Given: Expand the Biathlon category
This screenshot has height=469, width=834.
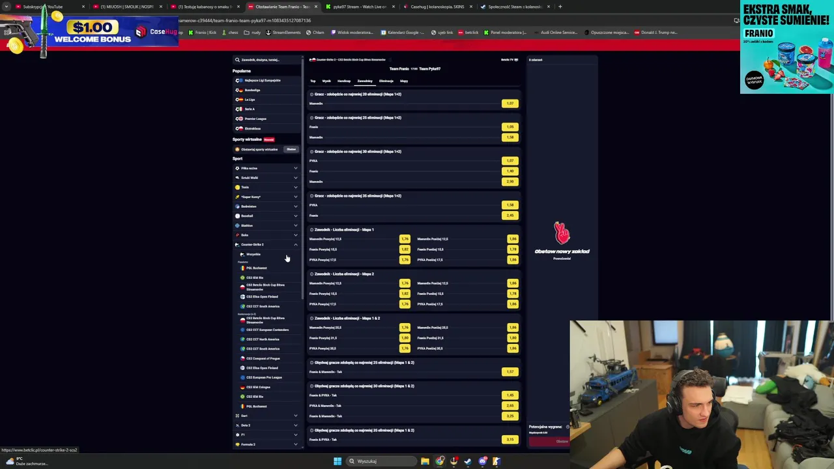Looking at the screenshot, I should (267, 225).
